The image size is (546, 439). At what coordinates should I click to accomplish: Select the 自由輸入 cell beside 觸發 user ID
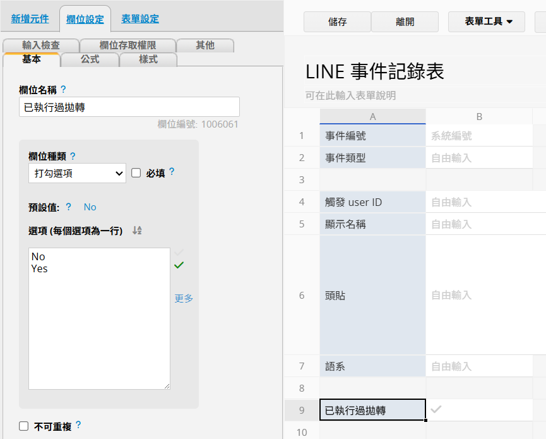point(486,202)
